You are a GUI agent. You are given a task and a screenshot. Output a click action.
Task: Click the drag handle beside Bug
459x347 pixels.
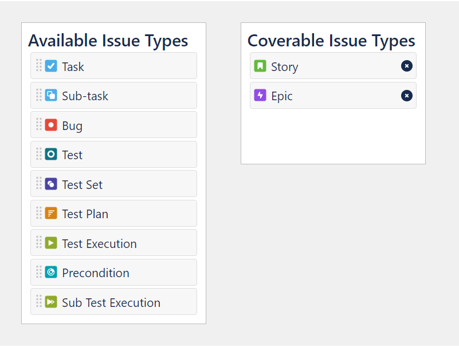click(38, 124)
